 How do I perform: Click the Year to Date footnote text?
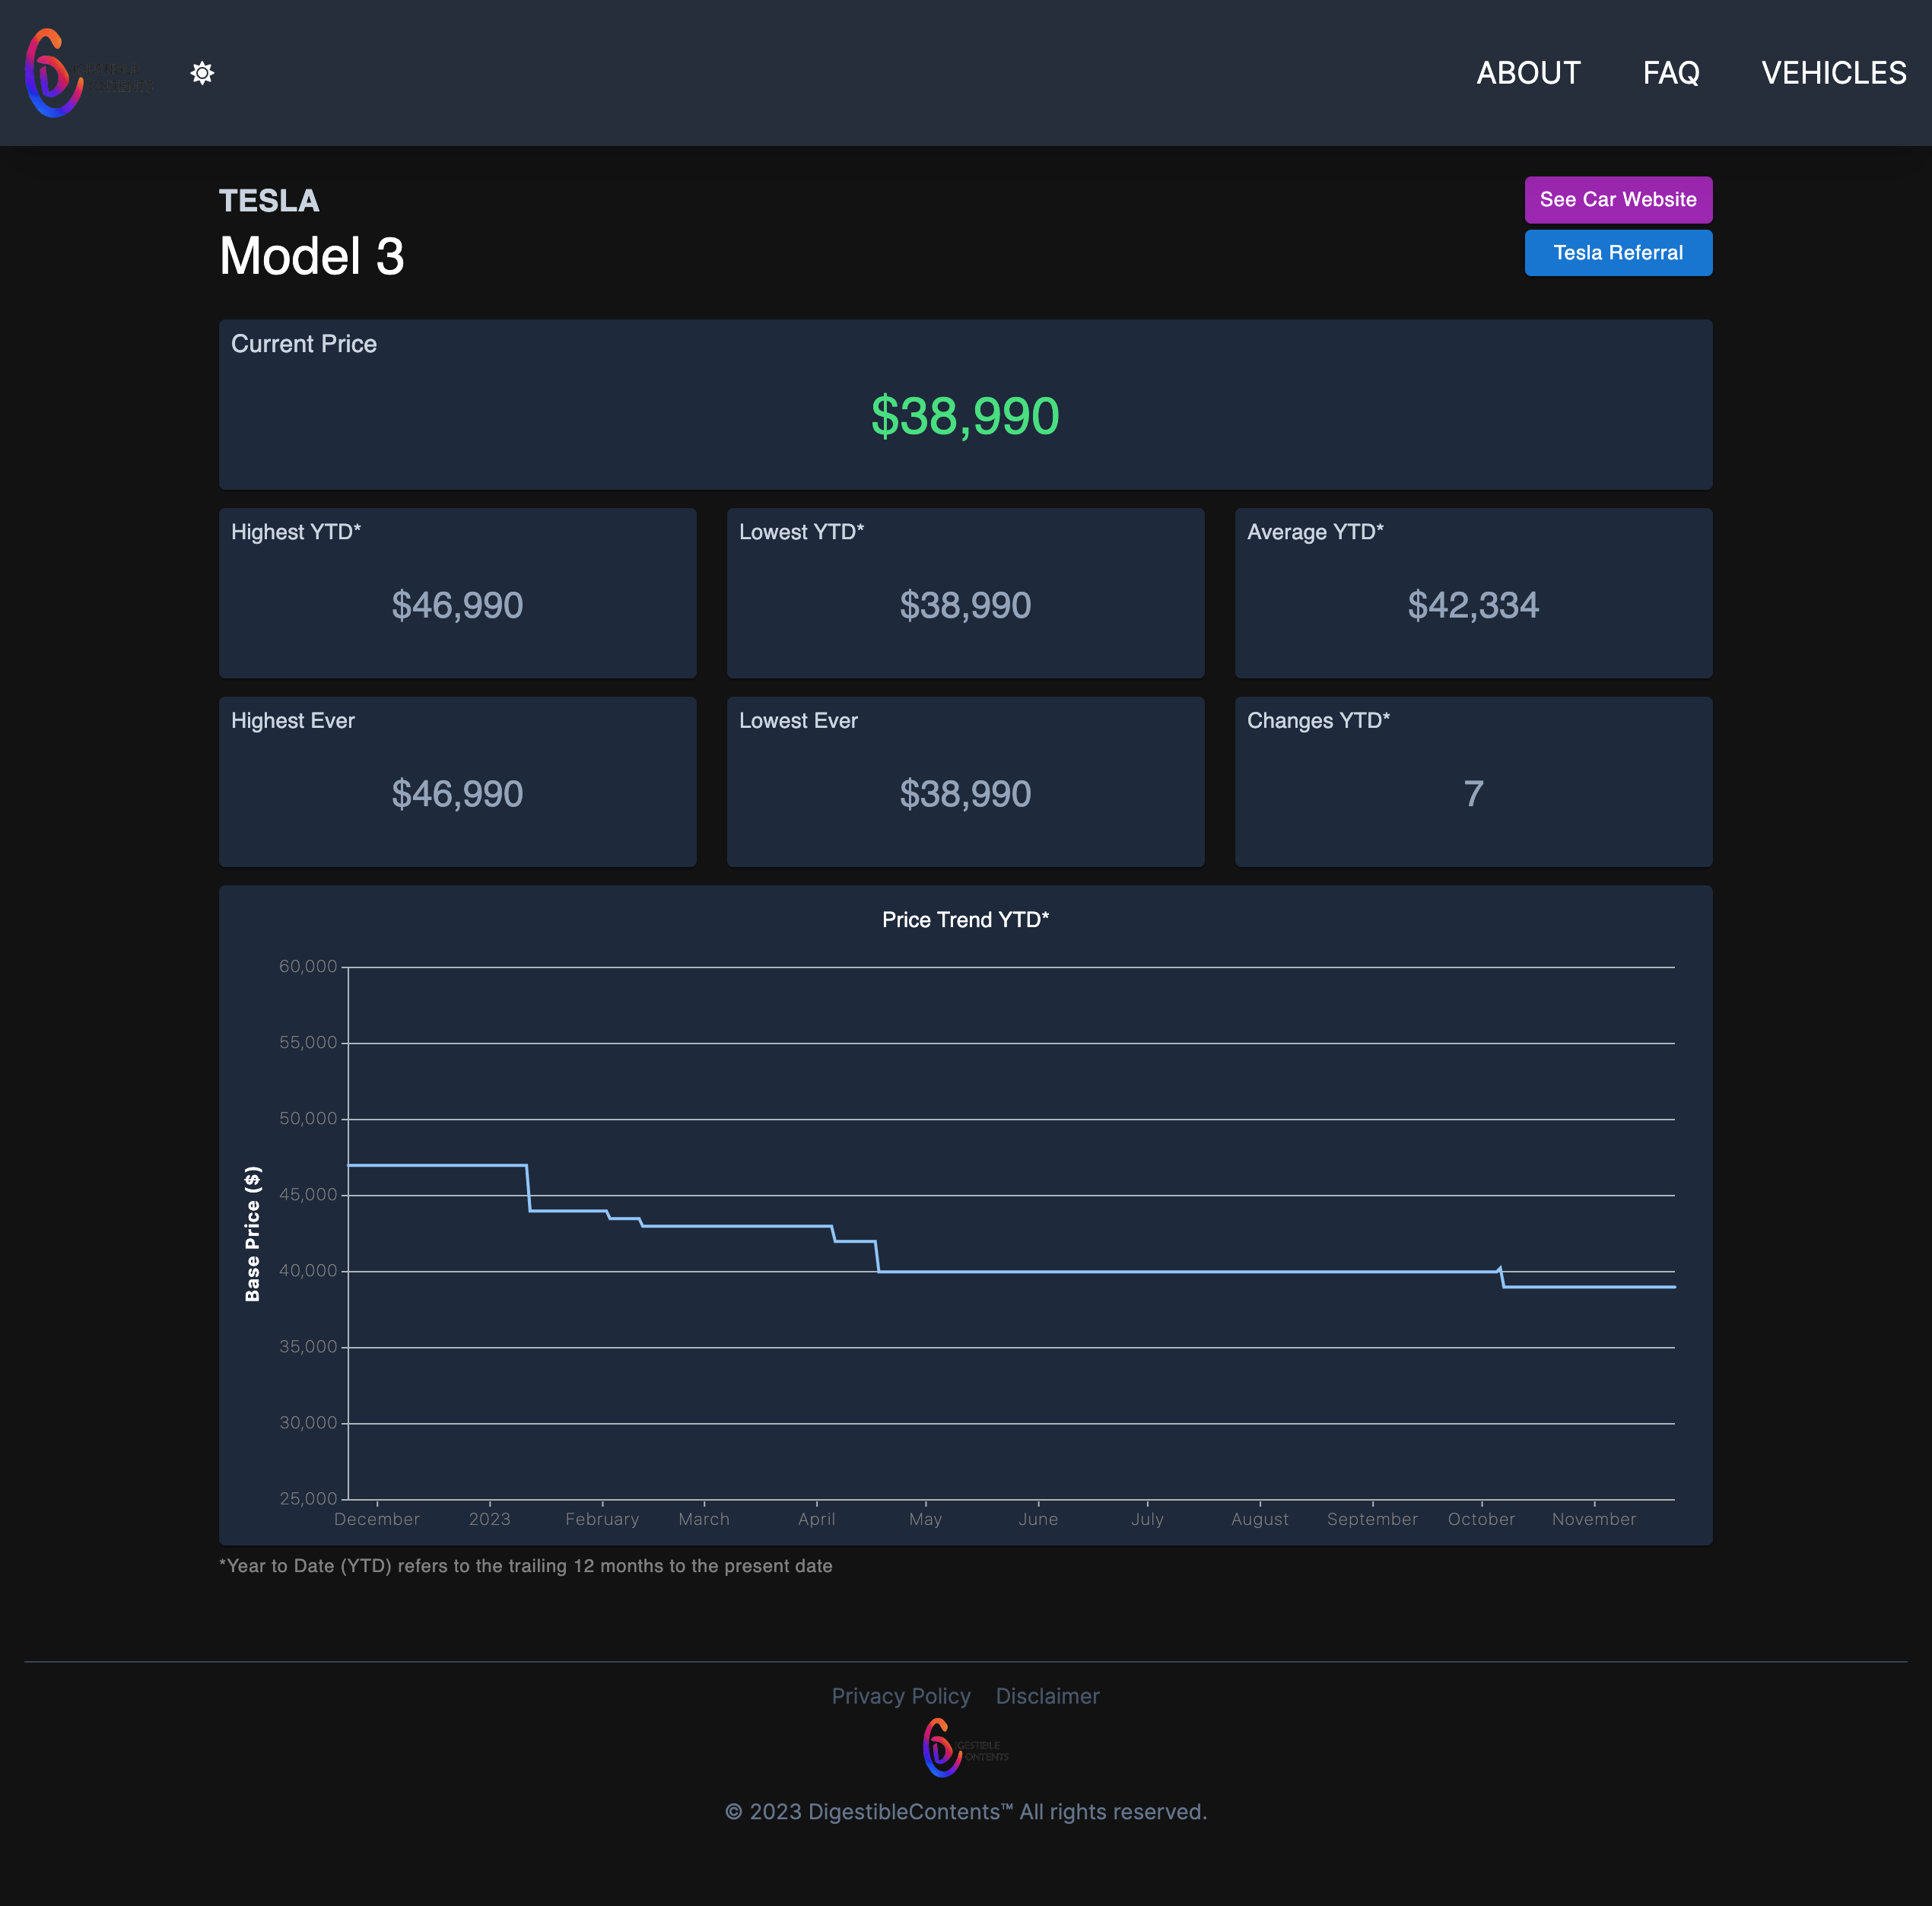pyautogui.click(x=526, y=1566)
